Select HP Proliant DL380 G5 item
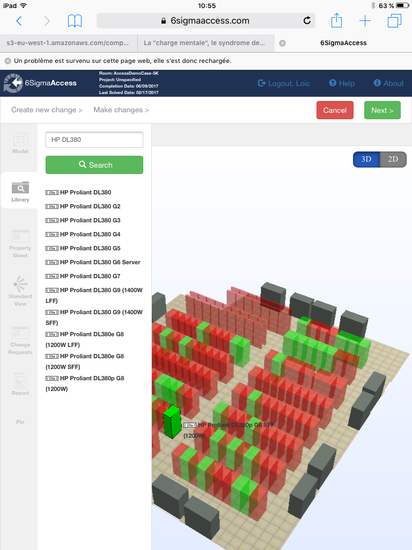Viewport: 412px width, 550px height. tap(83, 248)
